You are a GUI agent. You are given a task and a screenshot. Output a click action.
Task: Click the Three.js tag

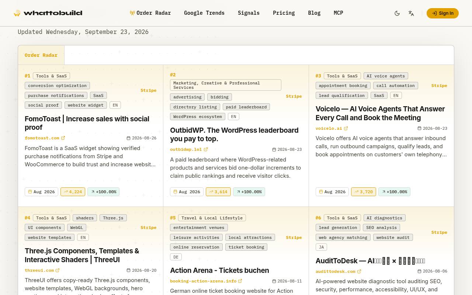(x=113, y=218)
